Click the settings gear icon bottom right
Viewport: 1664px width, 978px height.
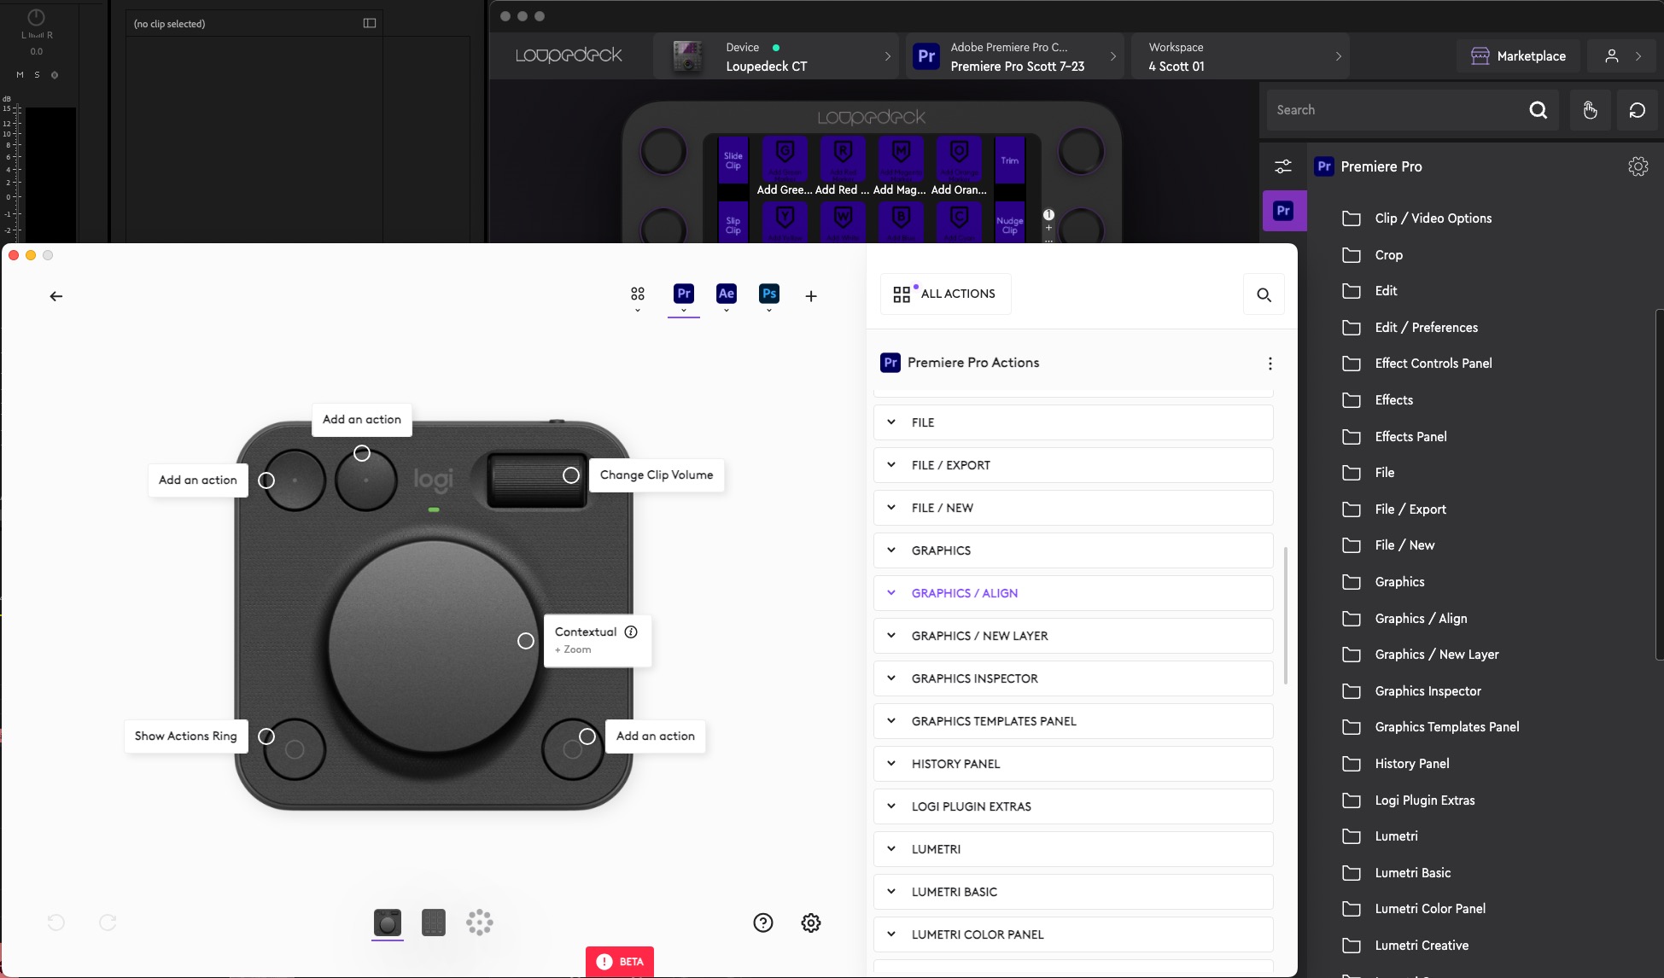coord(810,923)
